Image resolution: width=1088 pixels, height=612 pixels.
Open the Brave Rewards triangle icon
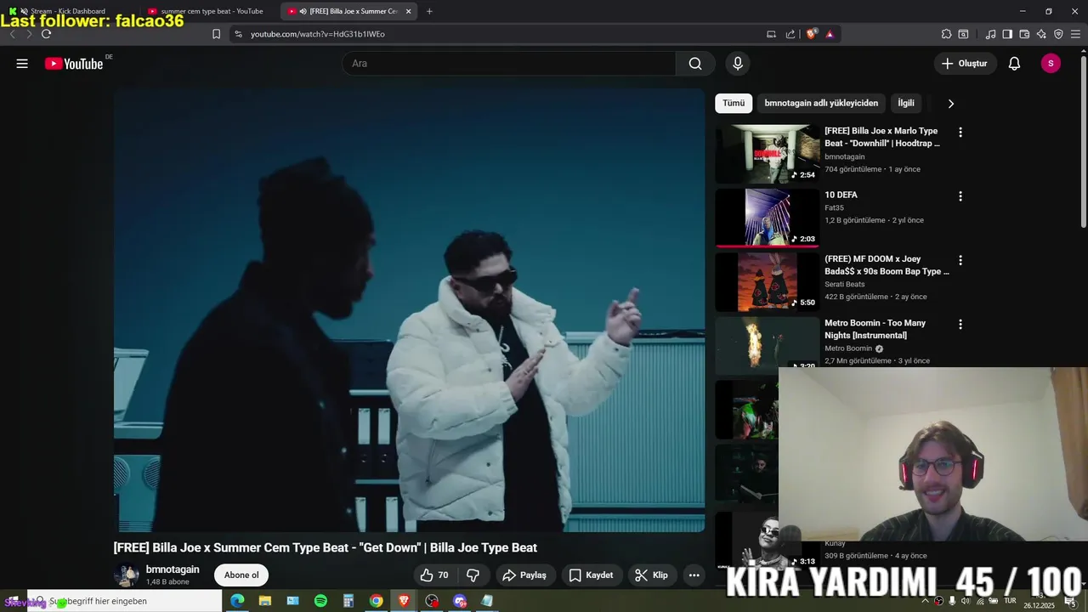[830, 34]
